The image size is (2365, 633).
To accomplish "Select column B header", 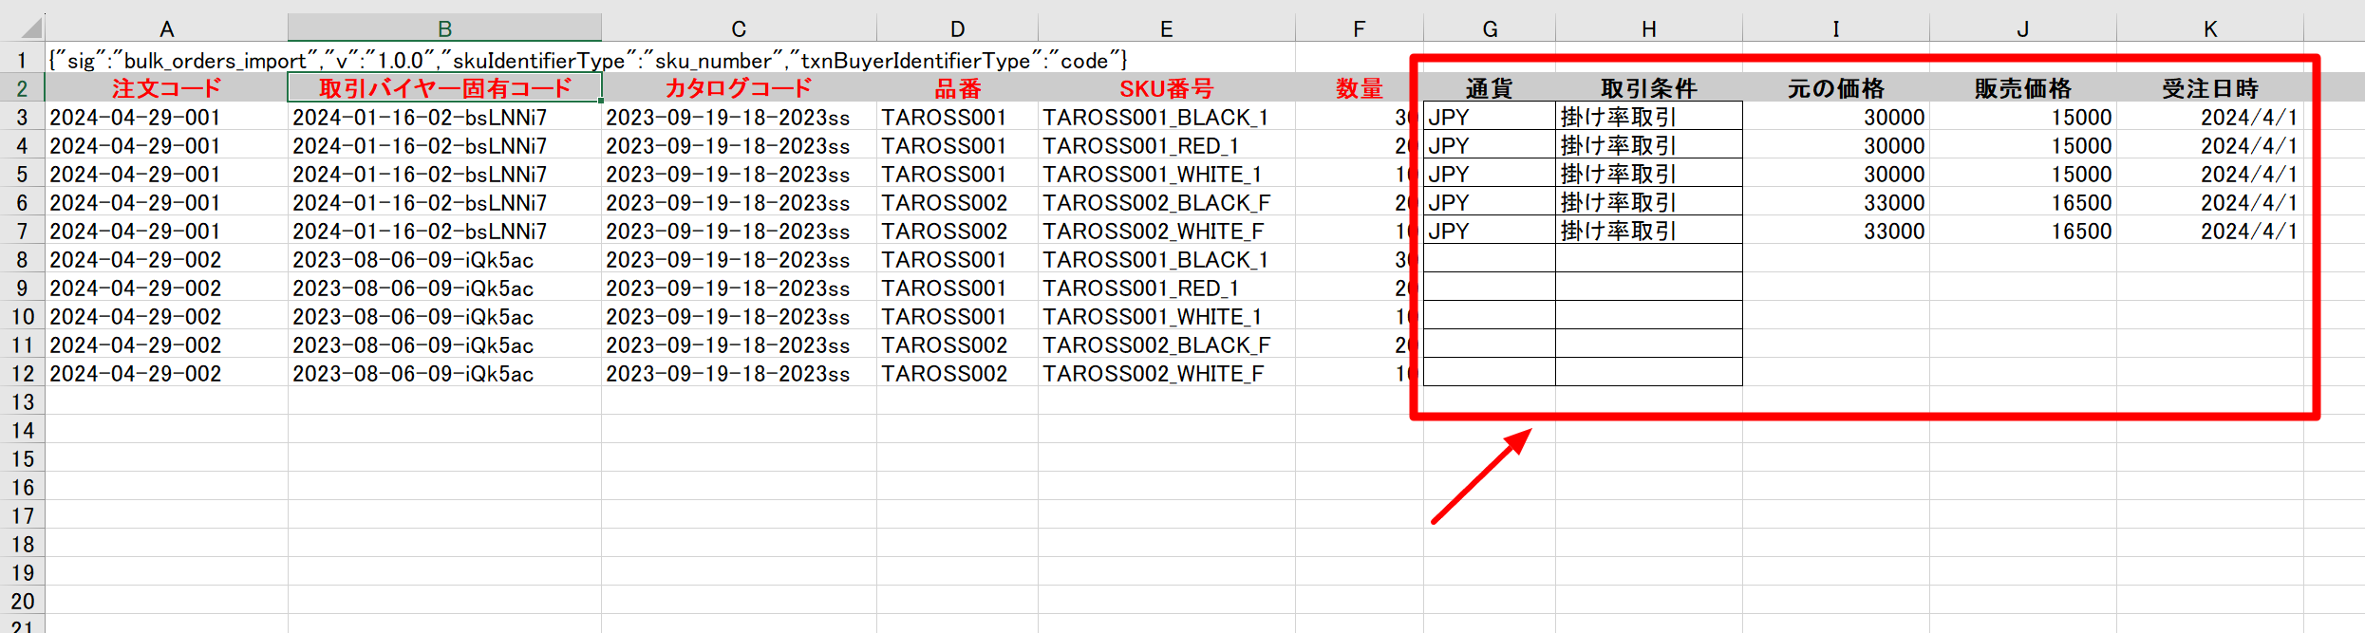I will pos(444,28).
